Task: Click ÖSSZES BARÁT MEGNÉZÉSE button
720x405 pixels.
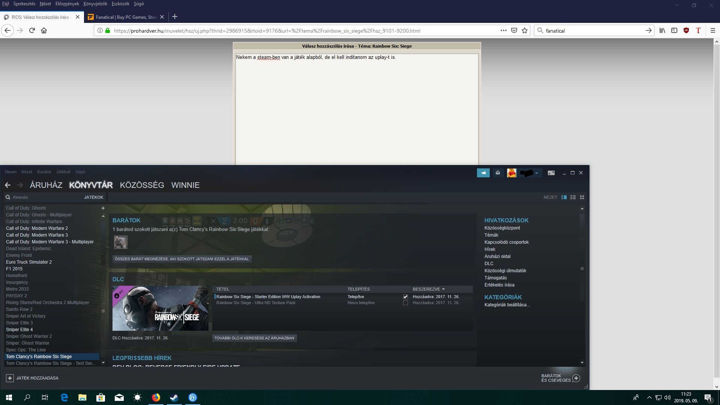Action: 182,259
